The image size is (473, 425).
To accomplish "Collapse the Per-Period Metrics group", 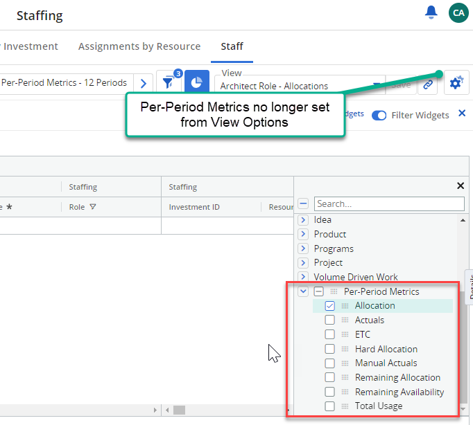I will 303,291.
